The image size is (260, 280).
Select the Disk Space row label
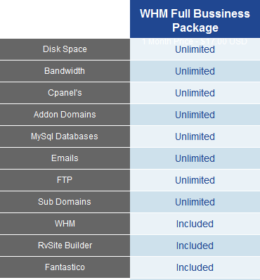click(x=65, y=49)
